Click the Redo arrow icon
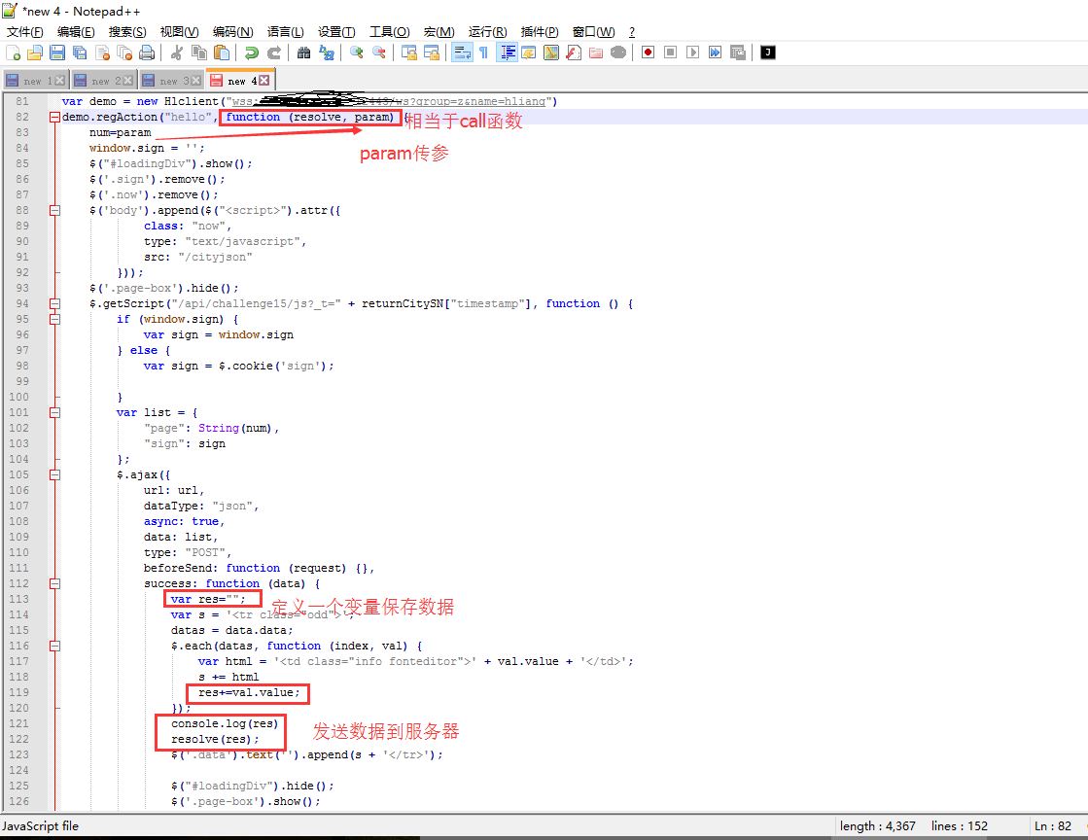 coord(274,52)
